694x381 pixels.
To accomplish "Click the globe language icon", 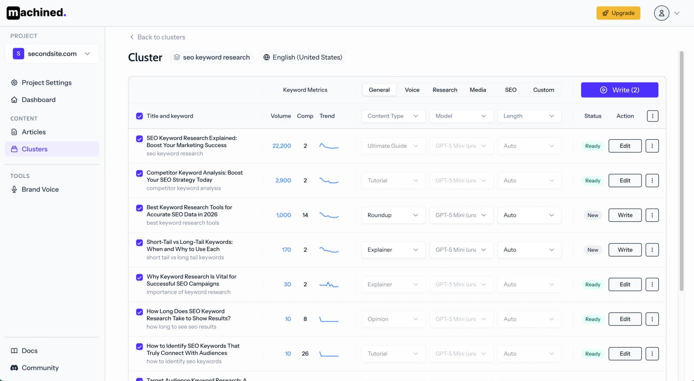I will tap(266, 57).
